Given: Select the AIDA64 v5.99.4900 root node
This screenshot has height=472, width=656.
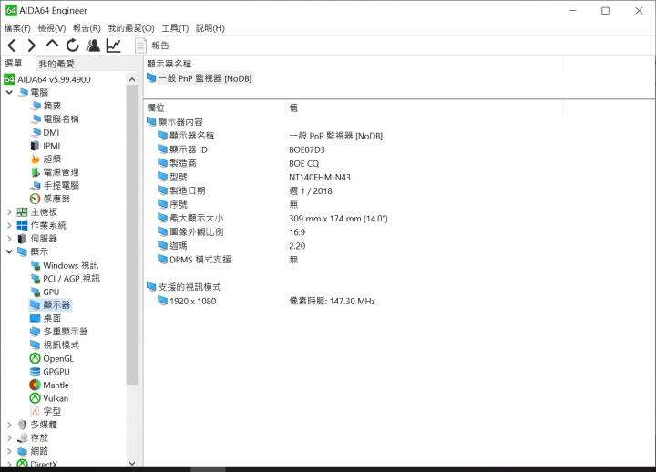Looking at the screenshot, I should (x=47, y=79).
